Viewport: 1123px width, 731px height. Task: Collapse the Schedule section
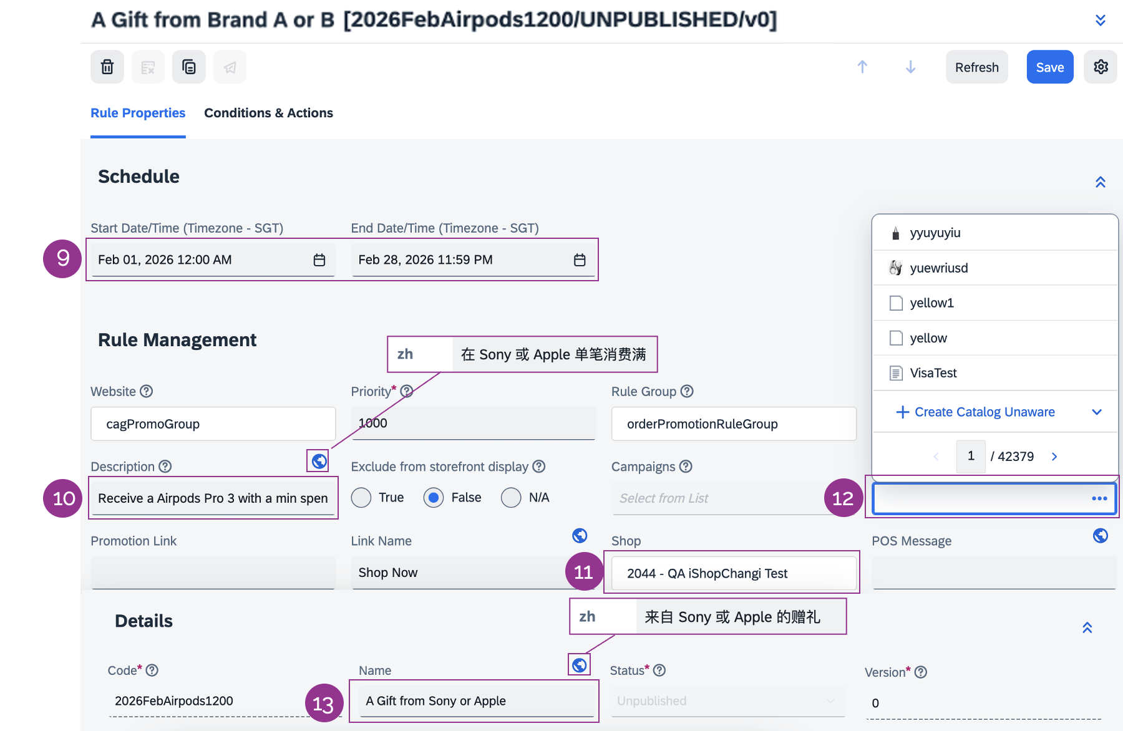click(x=1101, y=182)
